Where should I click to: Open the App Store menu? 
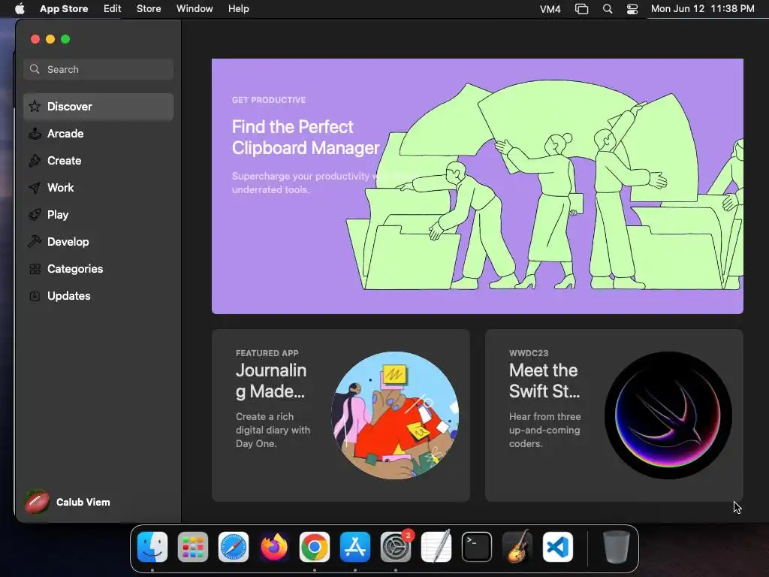point(64,9)
